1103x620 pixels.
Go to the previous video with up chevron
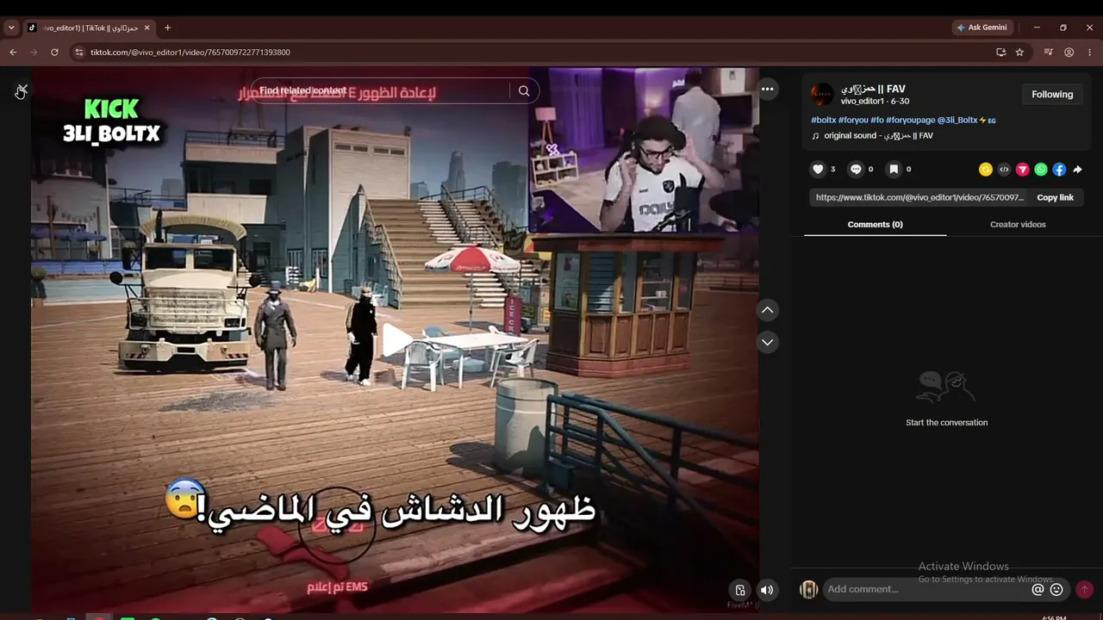click(x=767, y=310)
